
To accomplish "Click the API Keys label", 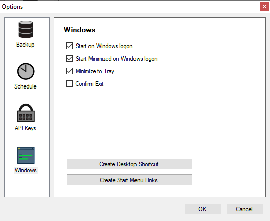I will [x=25, y=128].
